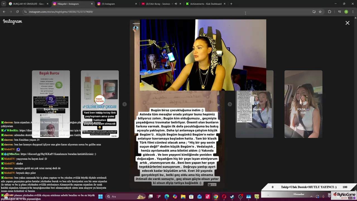Image resolution: width=357 pixels, height=201 pixels.
Task: Click the 'Takip+Ufak Destek=MUTLU YAYINCI' goal bar
Action: tap(309, 187)
